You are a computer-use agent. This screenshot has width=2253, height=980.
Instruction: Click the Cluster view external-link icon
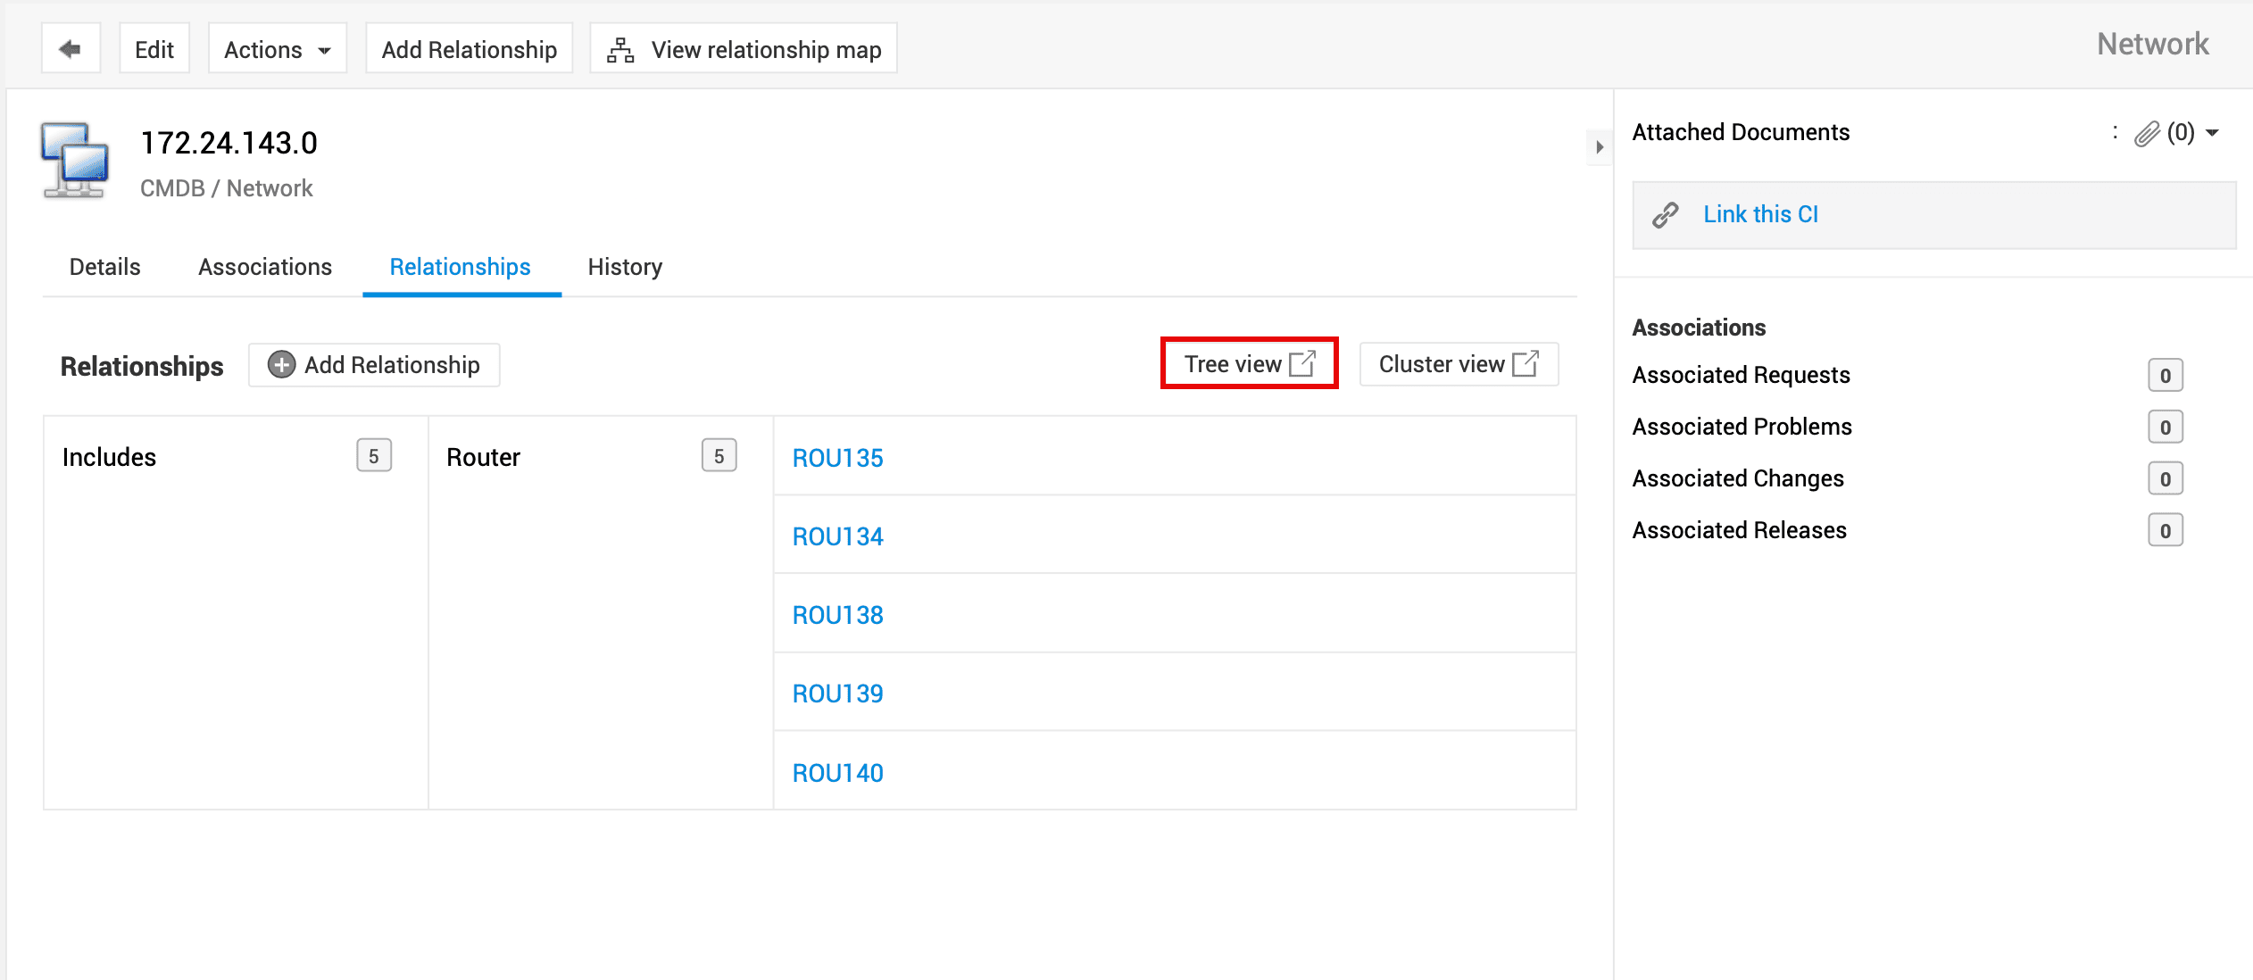(1526, 363)
